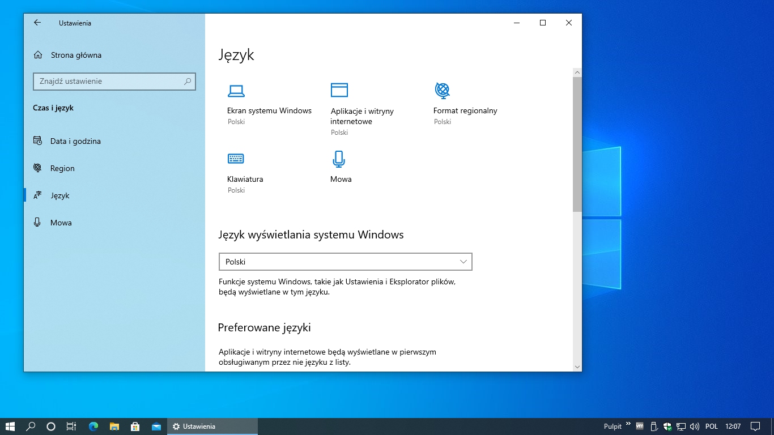Image resolution: width=774 pixels, height=435 pixels.
Task: Select Region in the sidebar
Action: click(x=62, y=168)
